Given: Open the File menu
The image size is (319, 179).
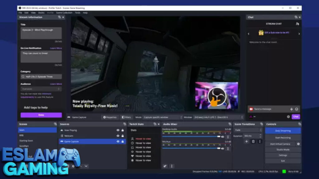Looking at the screenshot, I should coord(20,12).
